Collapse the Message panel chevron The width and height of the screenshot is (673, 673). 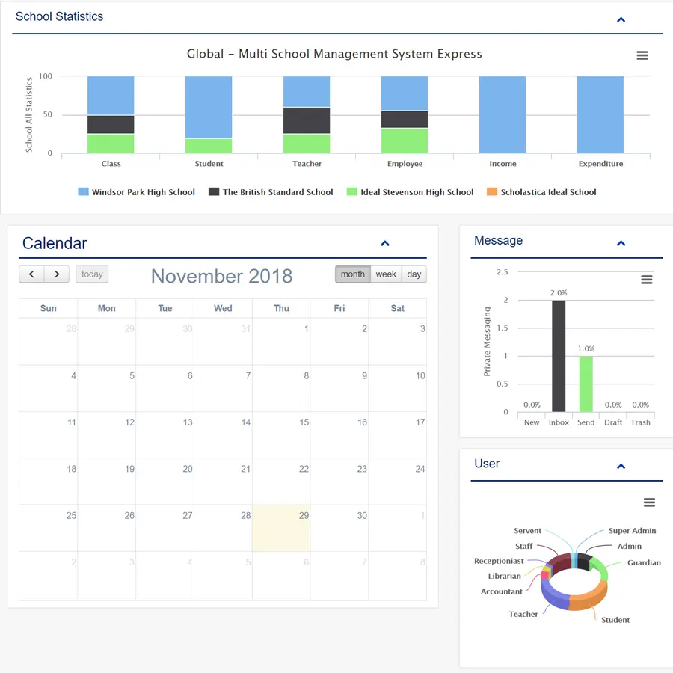(621, 243)
